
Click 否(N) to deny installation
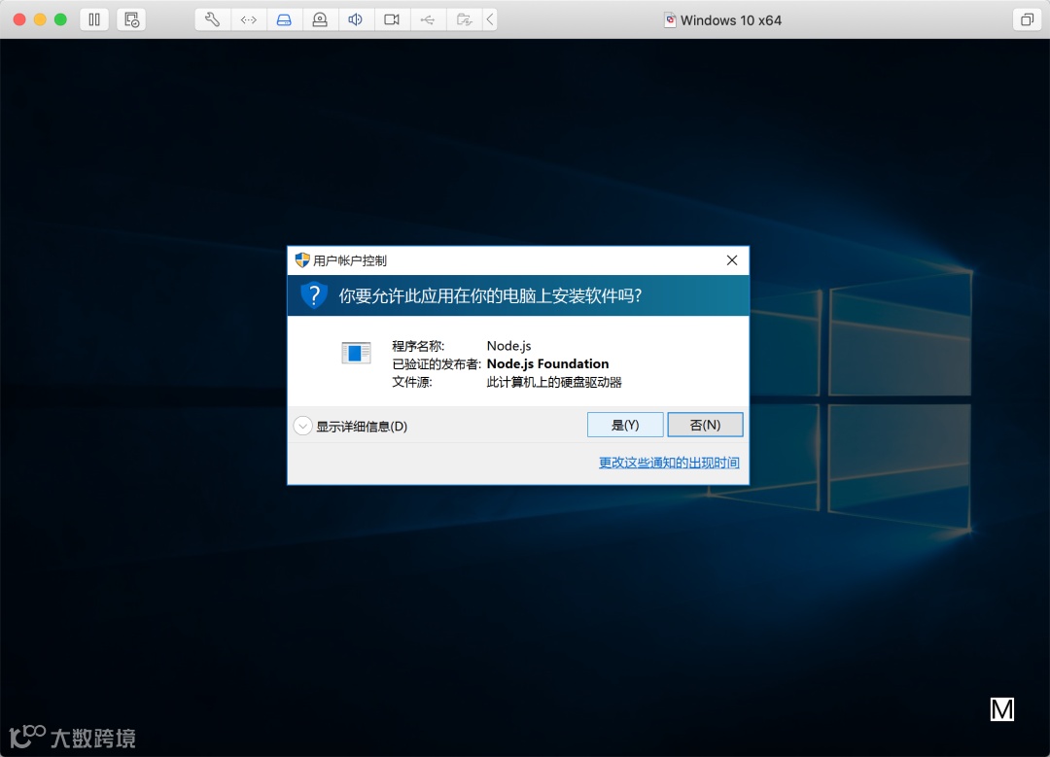705,425
